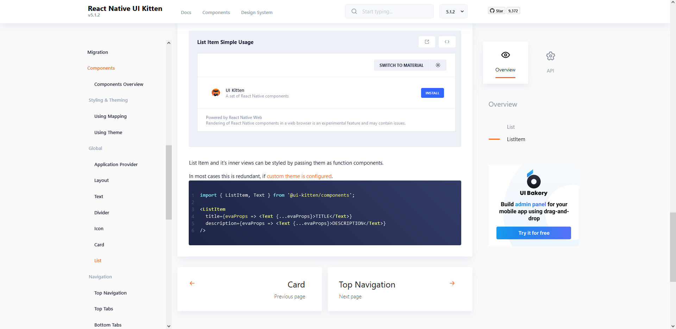
Task: Open the API gear icon tab
Action: [550, 56]
